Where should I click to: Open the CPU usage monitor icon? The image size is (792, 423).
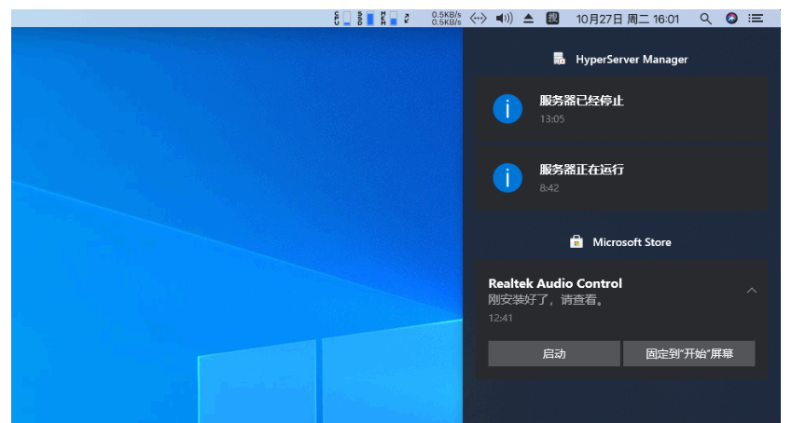(342, 19)
